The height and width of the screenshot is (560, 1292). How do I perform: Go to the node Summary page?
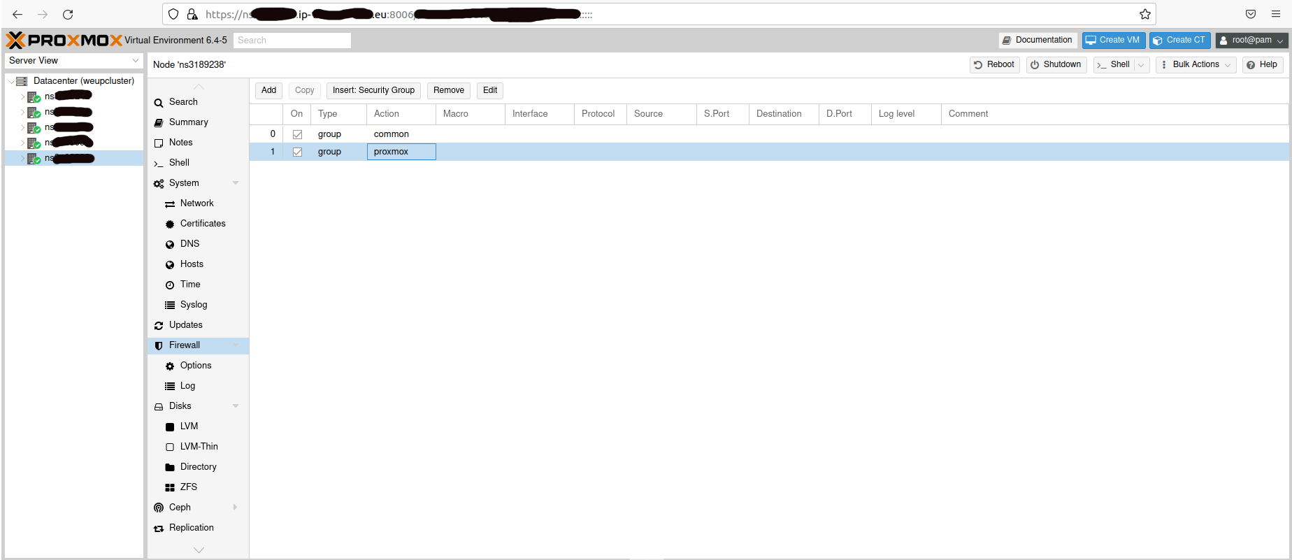(x=188, y=122)
